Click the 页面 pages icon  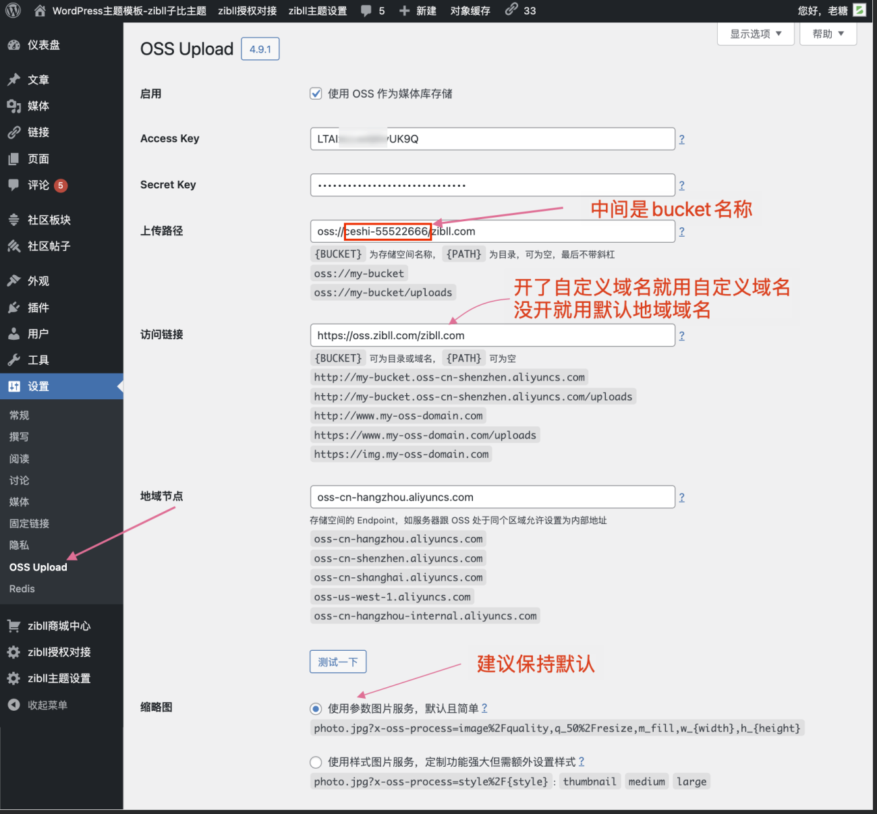(13, 159)
